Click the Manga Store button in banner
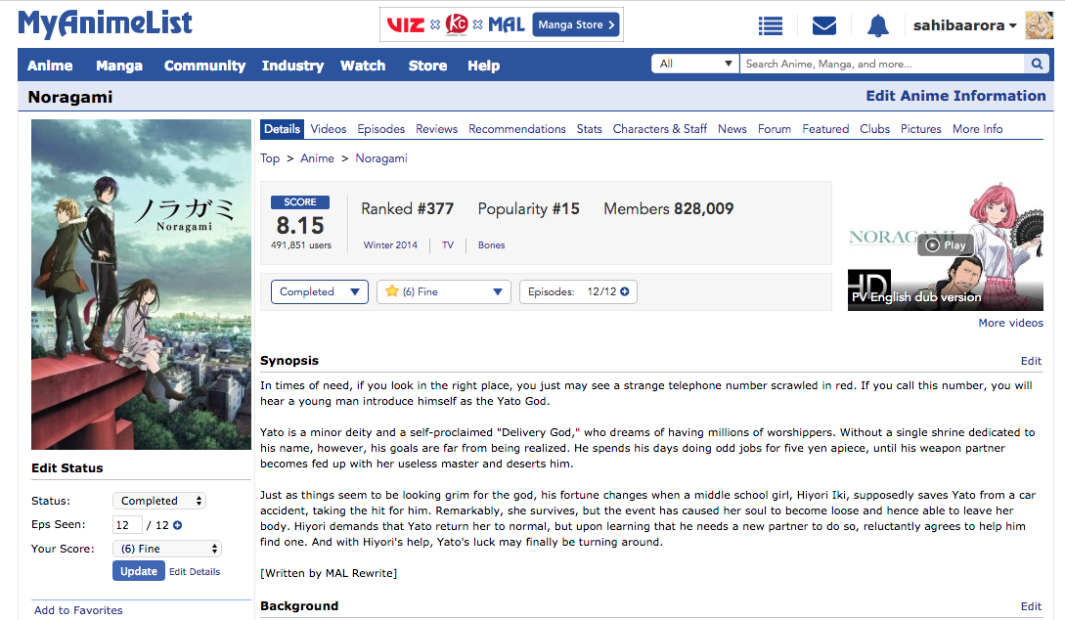The image size is (1065, 620). point(576,24)
